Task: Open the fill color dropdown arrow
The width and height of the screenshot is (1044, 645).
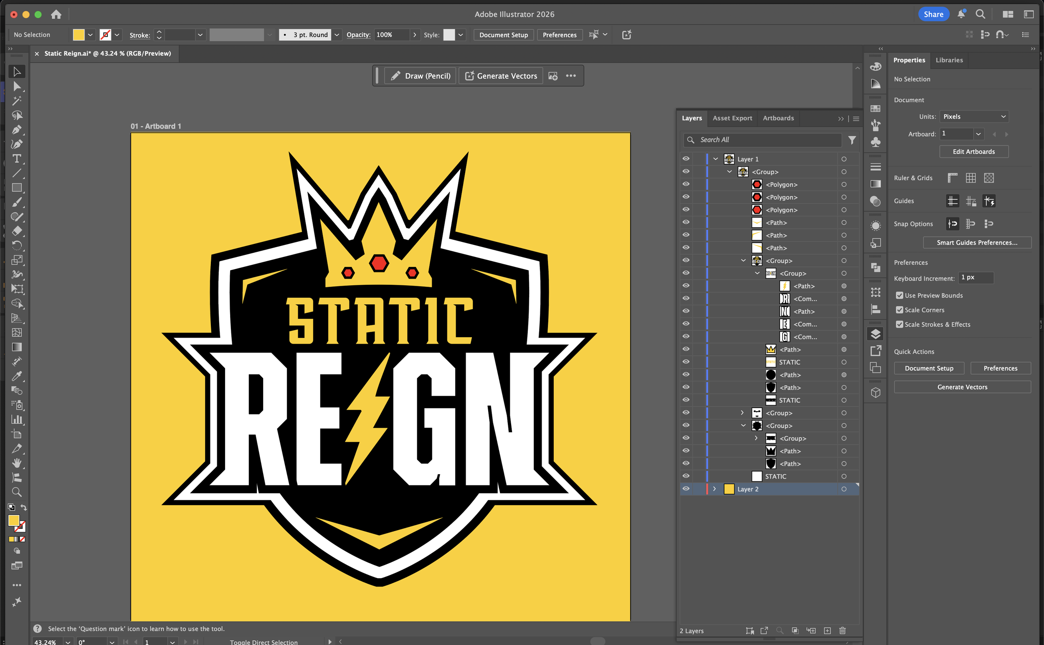Action: coord(91,35)
